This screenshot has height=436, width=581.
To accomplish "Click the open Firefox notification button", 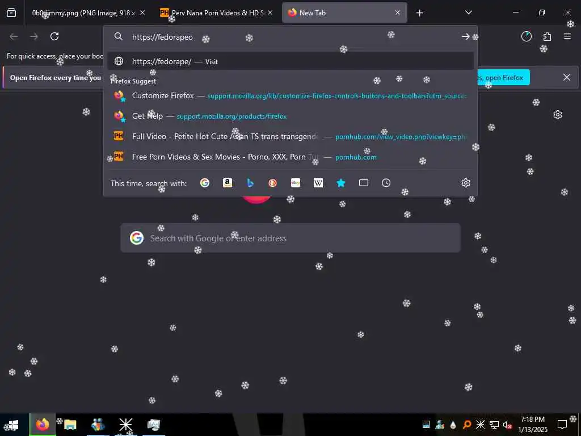I will point(503,77).
